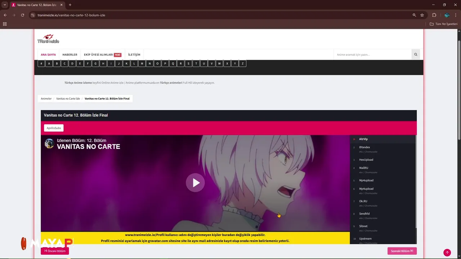Open a new browser tab
This screenshot has height=259, width=461.
(x=70, y=5)
